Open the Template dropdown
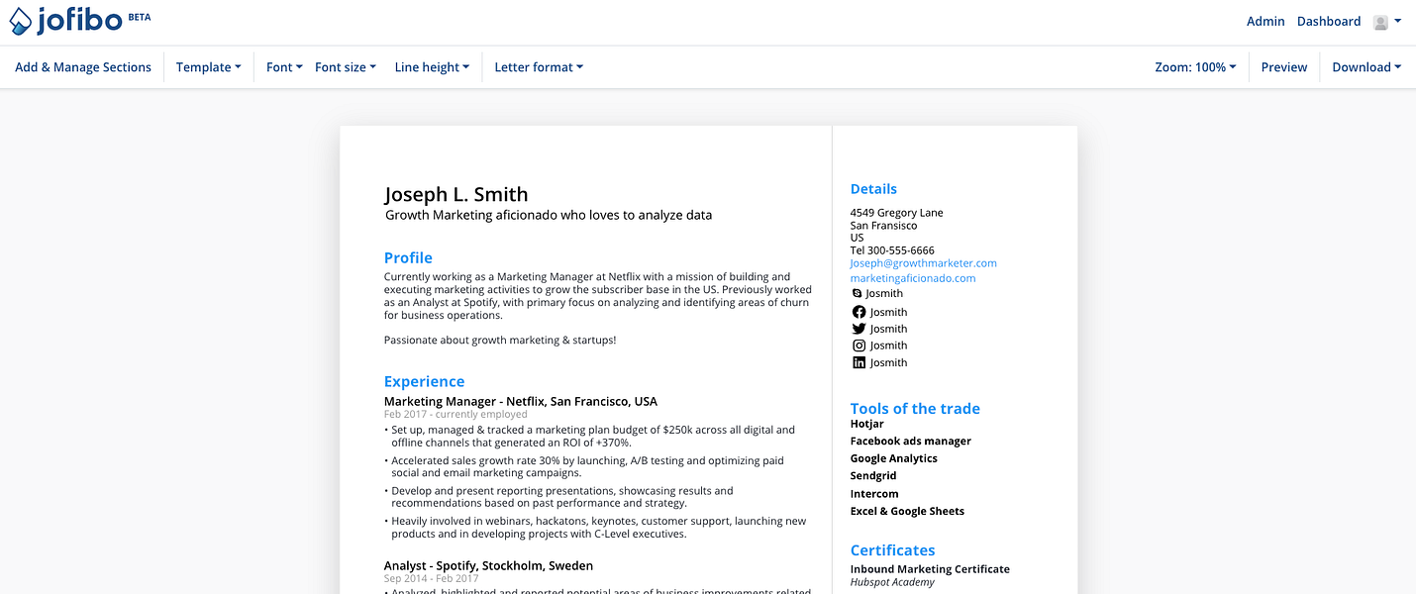The height and width of the screenshot is (594, 1416). (209, 67)
